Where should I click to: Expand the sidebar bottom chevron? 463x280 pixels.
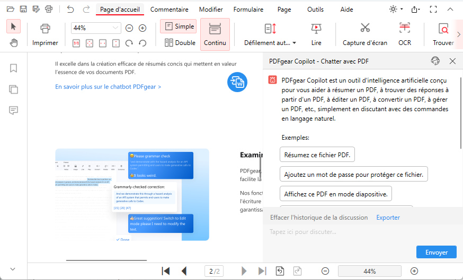coord(13,269)
